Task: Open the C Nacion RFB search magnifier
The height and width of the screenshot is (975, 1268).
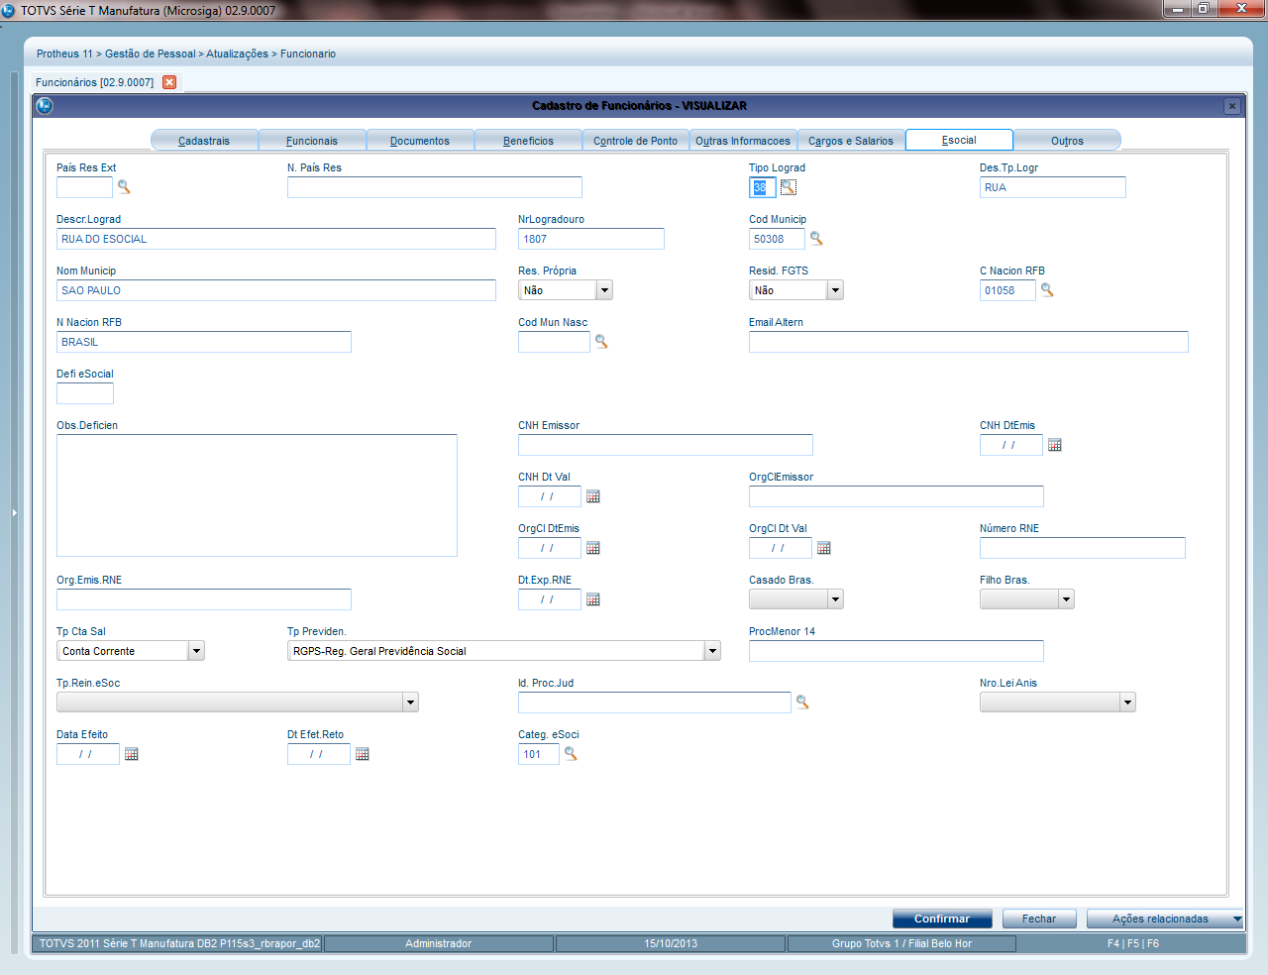Action: (x=1047, y=290)
